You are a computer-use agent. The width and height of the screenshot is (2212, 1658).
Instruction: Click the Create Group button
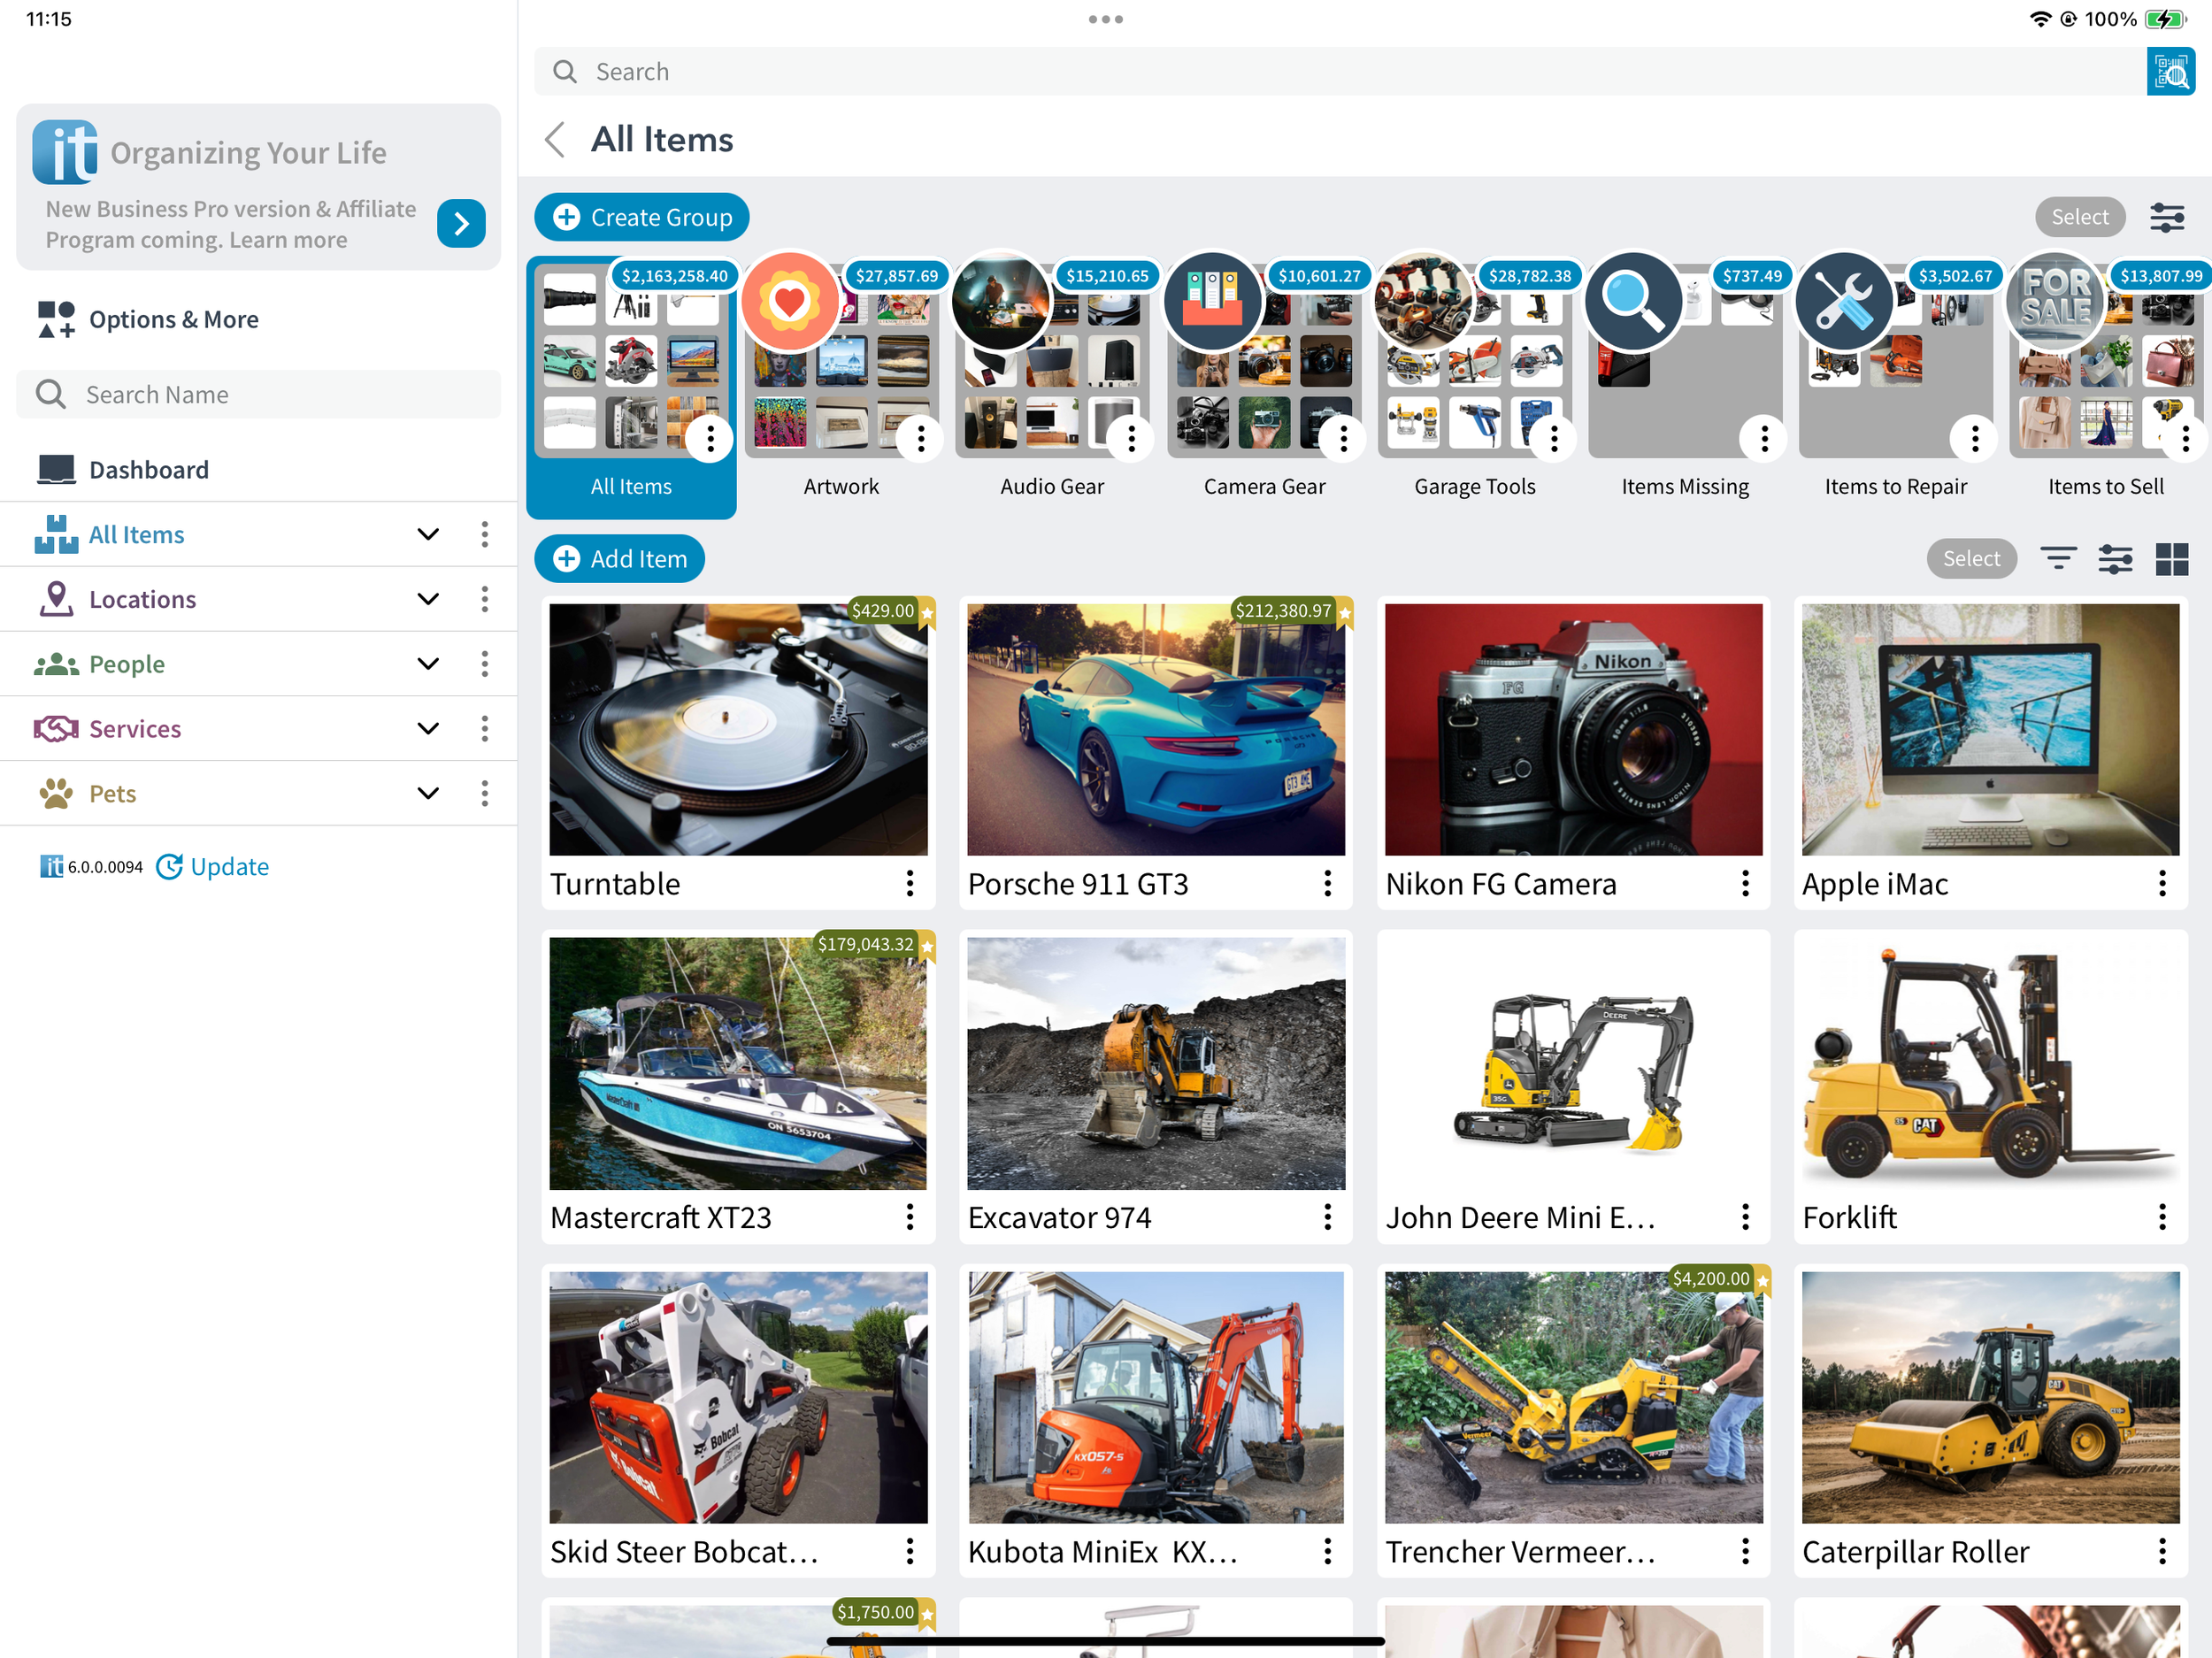point(641,217)
